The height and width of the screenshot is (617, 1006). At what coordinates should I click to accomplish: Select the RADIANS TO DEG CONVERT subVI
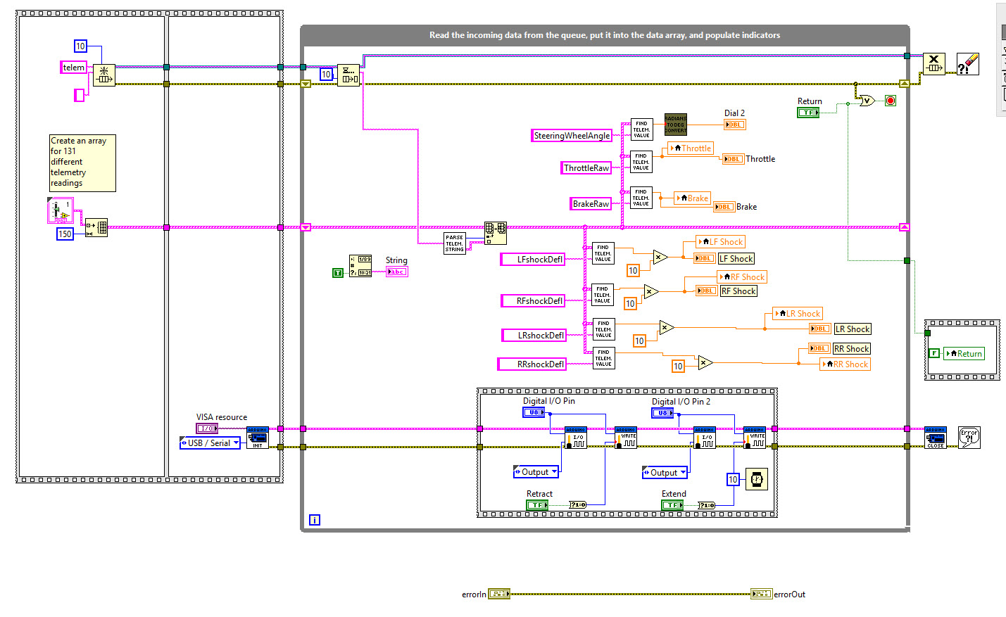pos(676,125)
